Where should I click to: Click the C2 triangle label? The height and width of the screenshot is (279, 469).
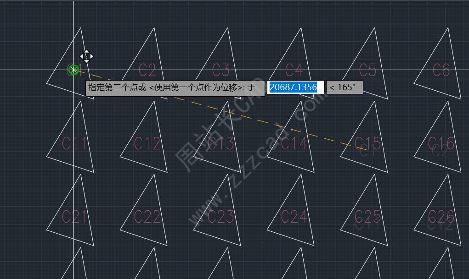point(147,70)
